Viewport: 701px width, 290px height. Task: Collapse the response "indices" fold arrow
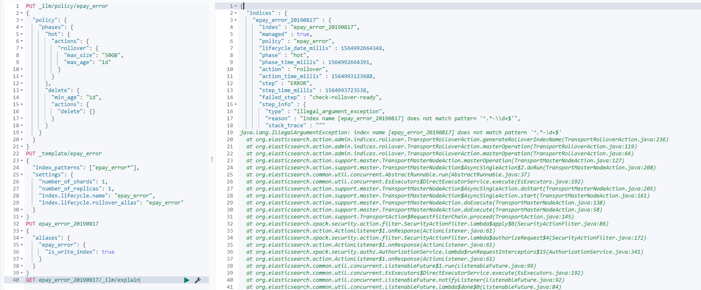235,13
